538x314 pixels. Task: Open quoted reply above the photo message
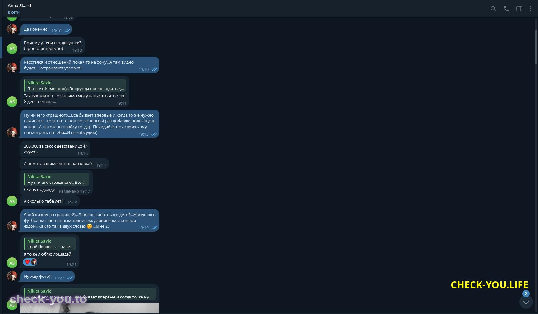pos(90,294)
